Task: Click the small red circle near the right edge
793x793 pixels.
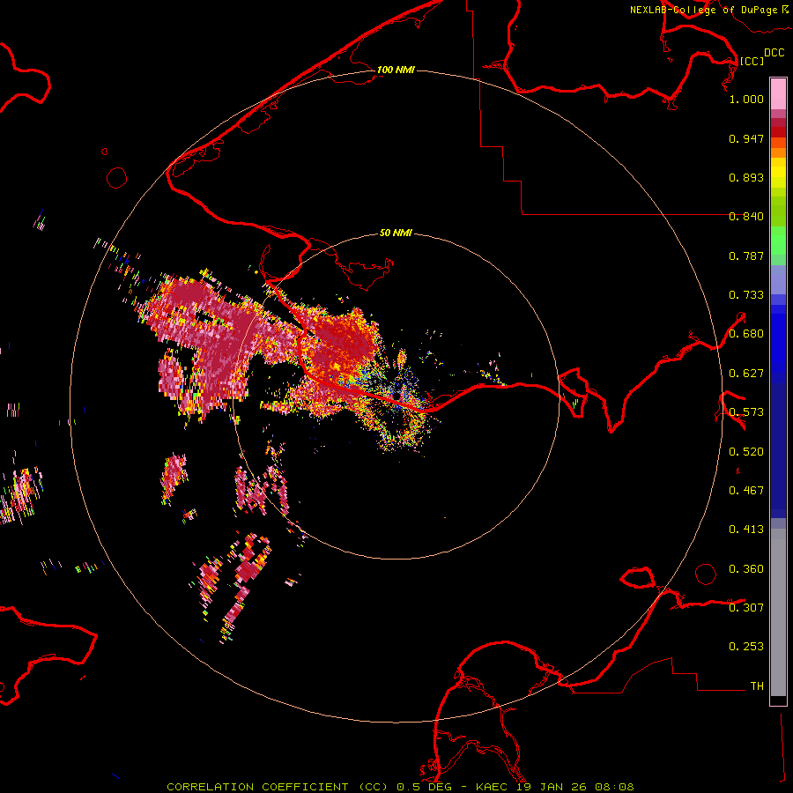Action: [706, 574]
